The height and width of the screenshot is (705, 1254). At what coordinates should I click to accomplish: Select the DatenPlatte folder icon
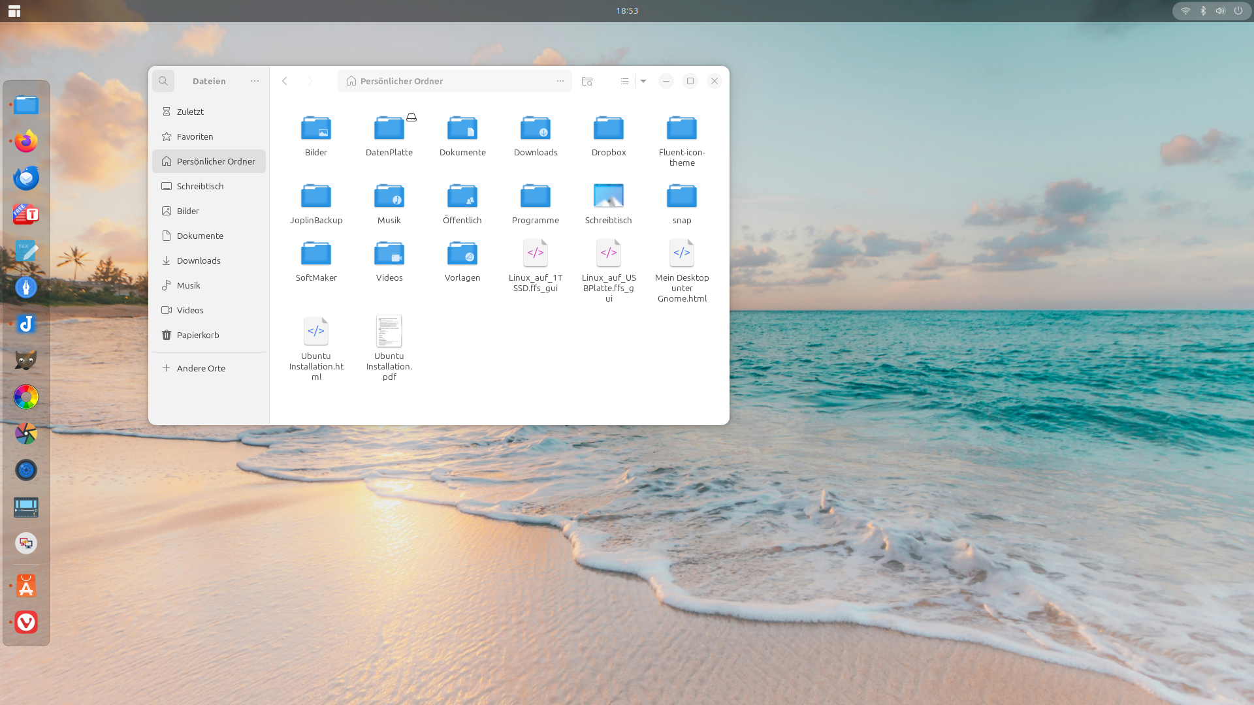click(x=389, y=128)
